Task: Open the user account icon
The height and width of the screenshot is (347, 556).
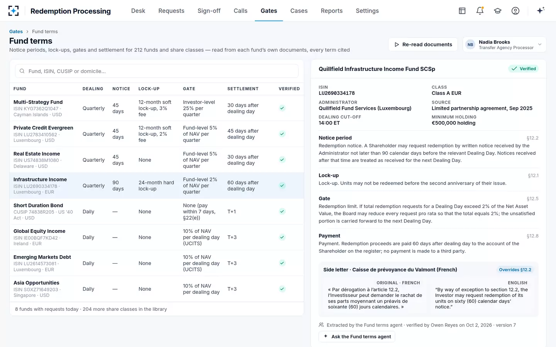Action: point(515,11)
